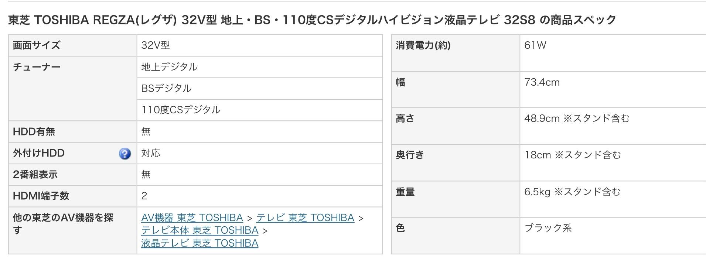Image resolution: width=706 pixels, height=271 pixels.
Task: Click the 61W power consumption value
Action: [535, 45]
